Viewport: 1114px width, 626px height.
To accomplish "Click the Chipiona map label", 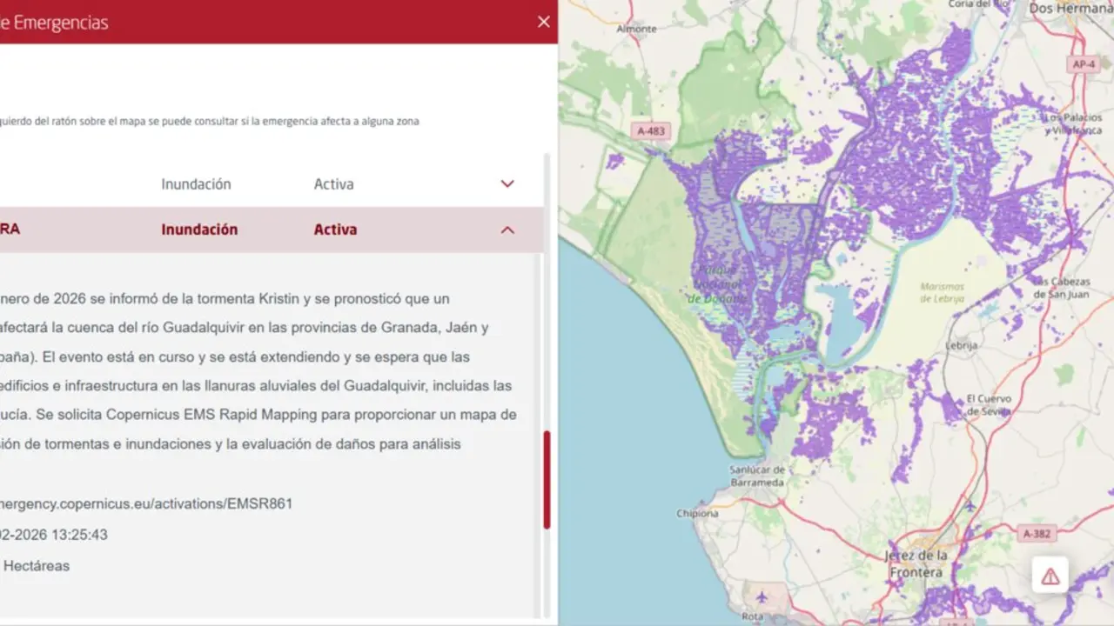I will click(x=695, y=512).
